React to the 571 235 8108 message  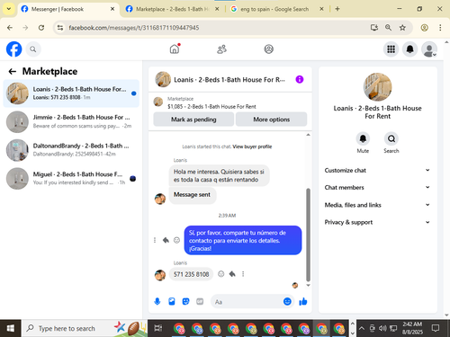pos(221,274)
